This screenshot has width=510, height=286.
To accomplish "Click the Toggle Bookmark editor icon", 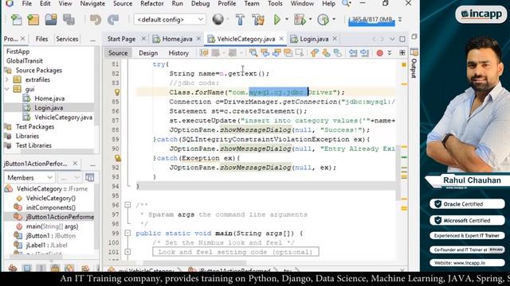I will (x=338, y=53).
